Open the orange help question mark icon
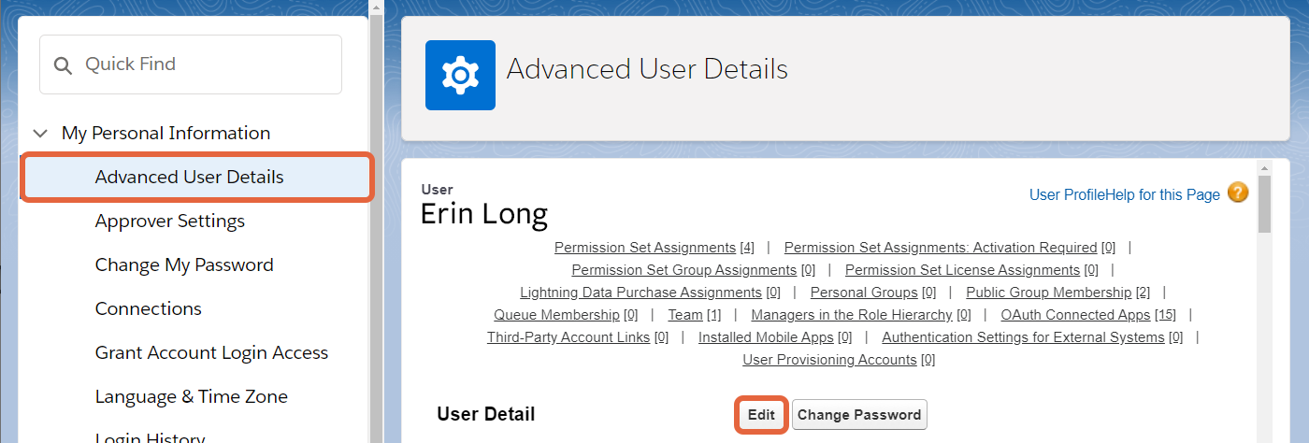The height and width of the screenshot is (443, 1309). tap(1238, 193)
